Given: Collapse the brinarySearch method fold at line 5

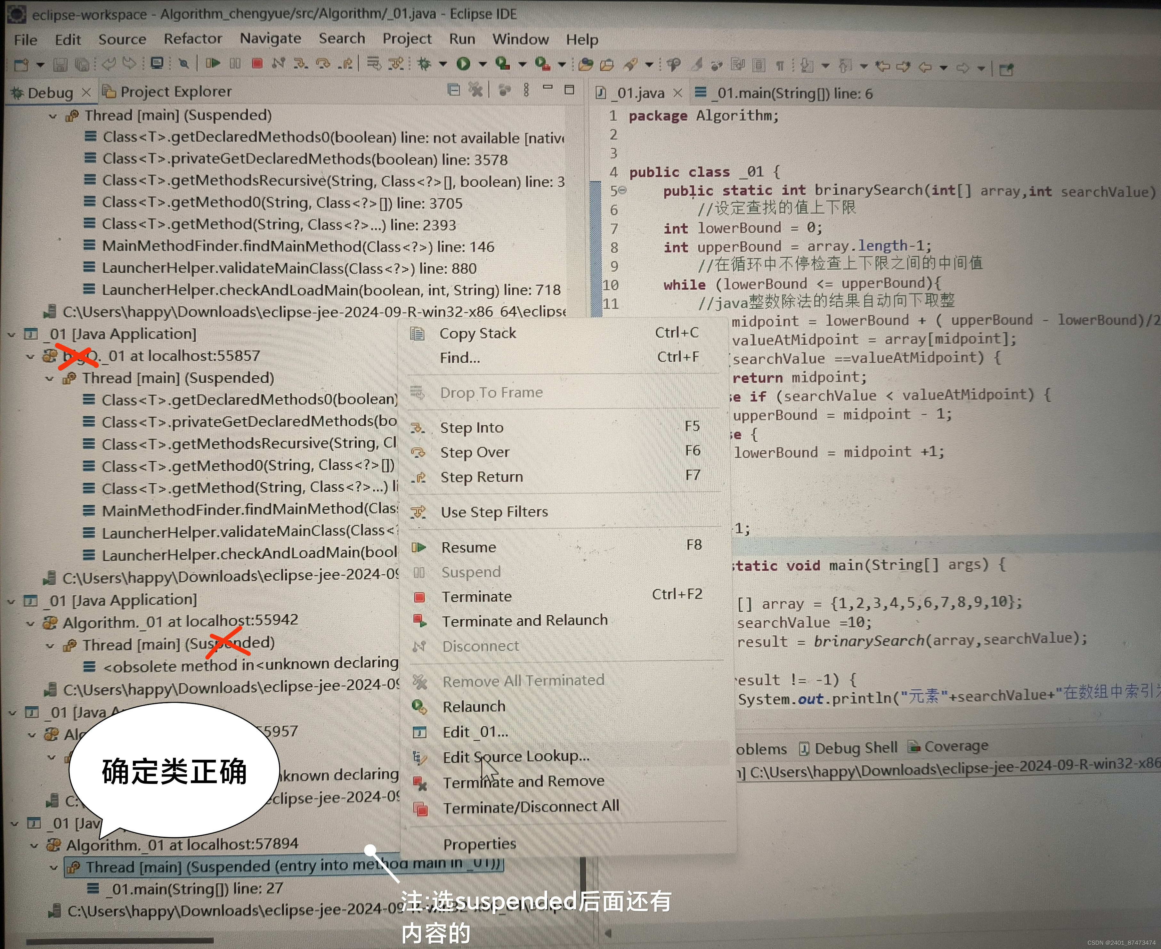Looking at the screenshot, I should (x=623, y=190).
